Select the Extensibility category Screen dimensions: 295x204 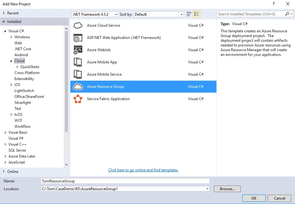(x=24, y=79)
